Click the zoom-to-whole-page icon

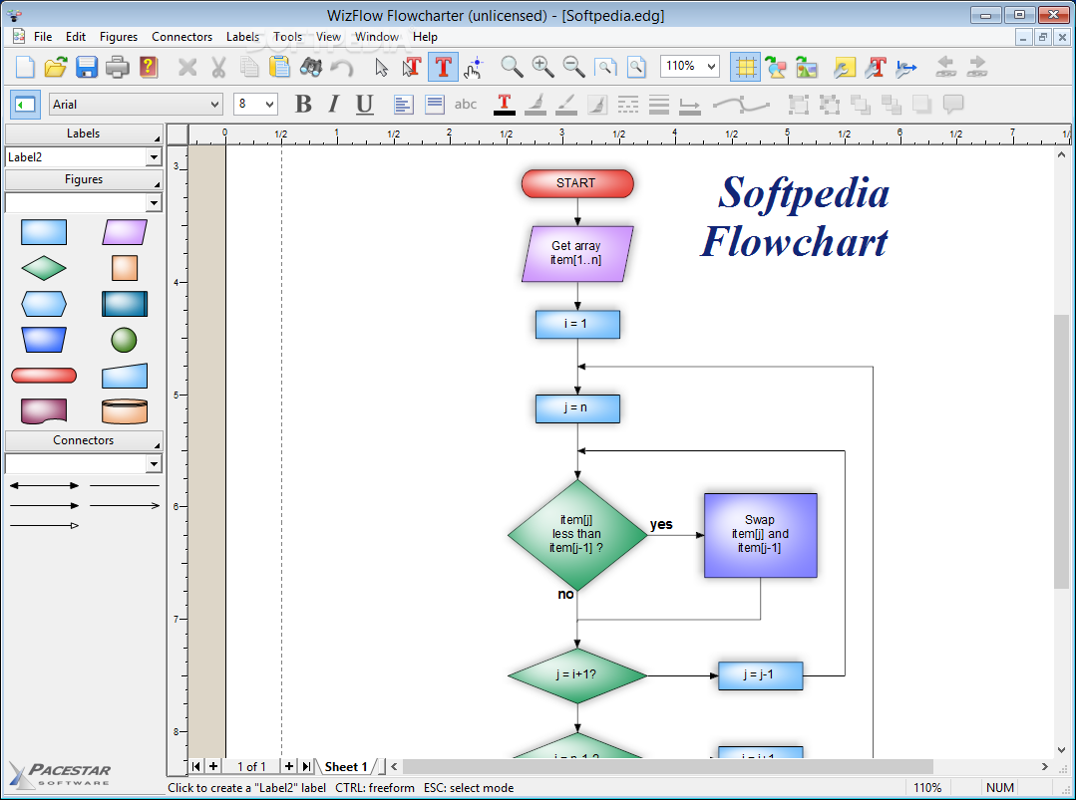pos(637,67)
